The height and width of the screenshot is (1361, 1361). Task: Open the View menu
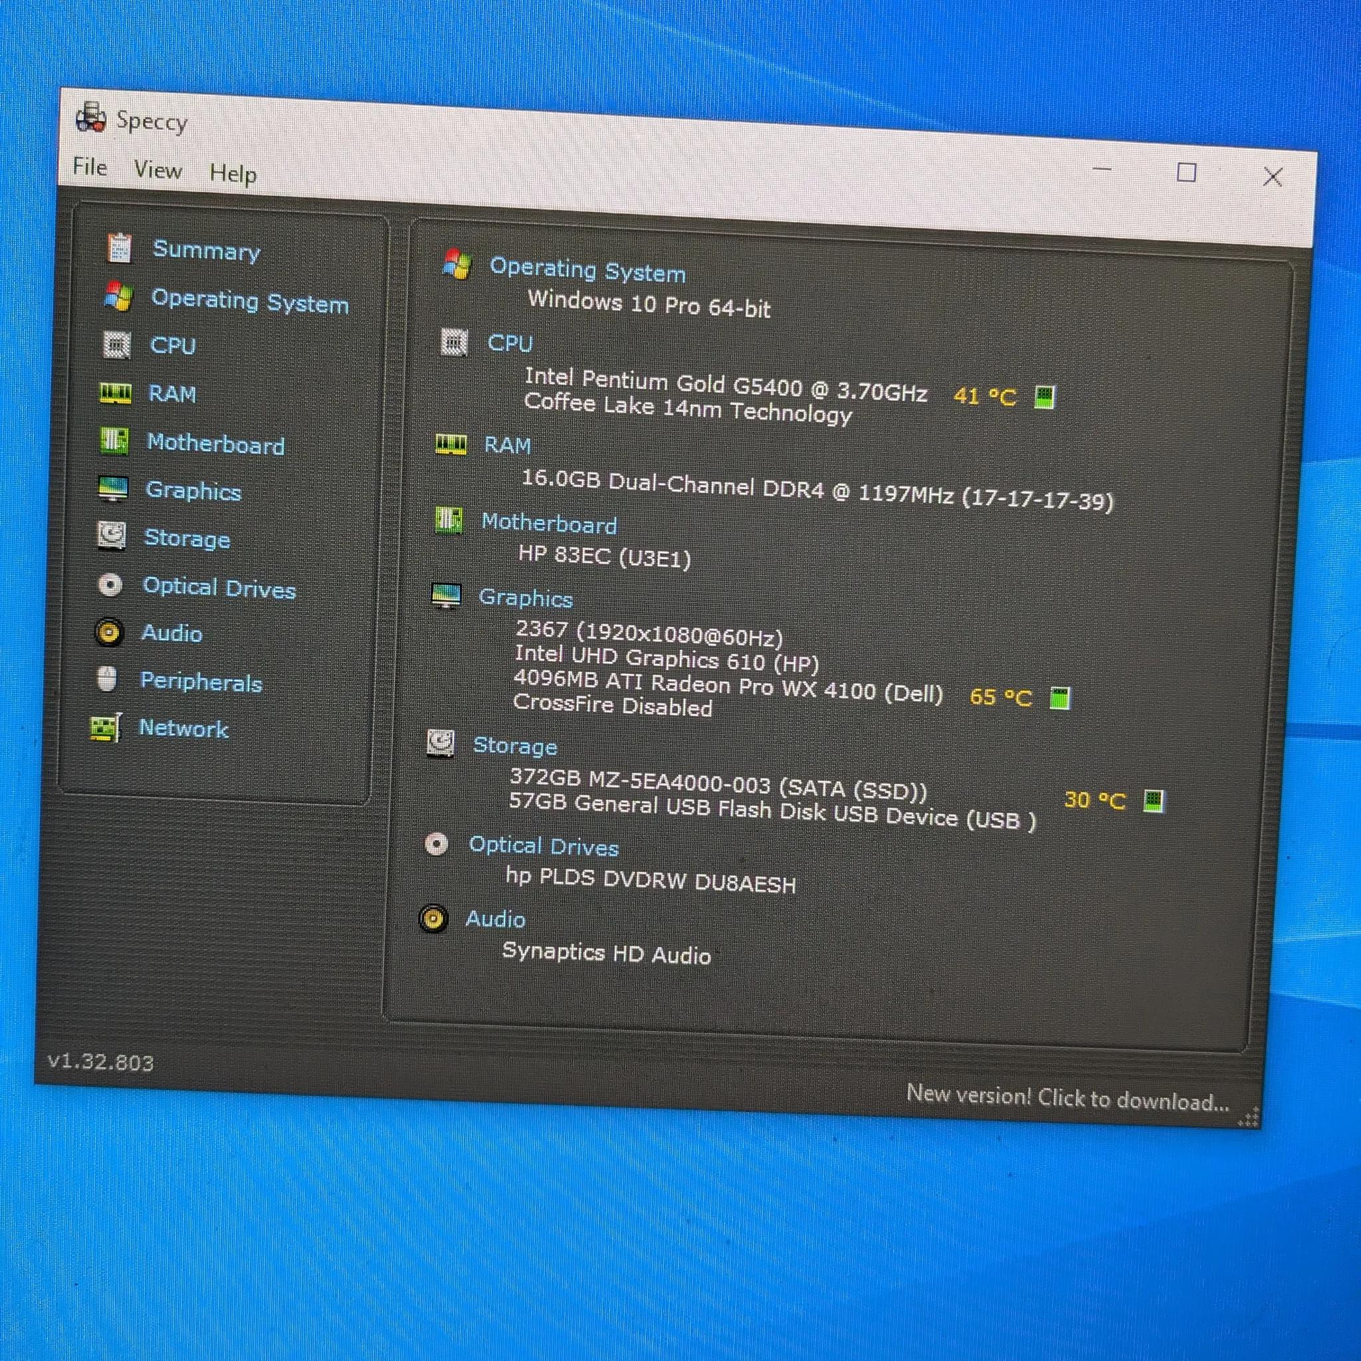point(159,169)
